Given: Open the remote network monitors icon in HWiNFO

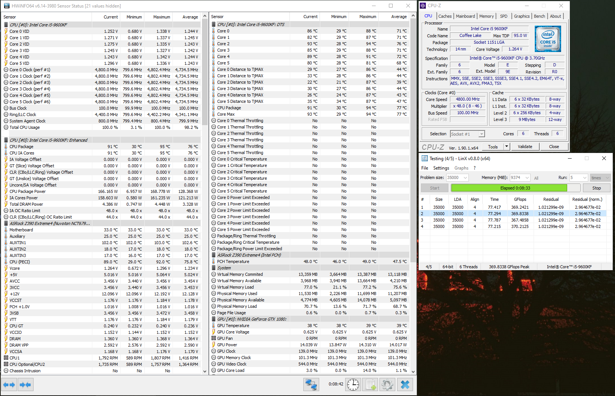Looking at the screenshot, I should tap(311, 385).
